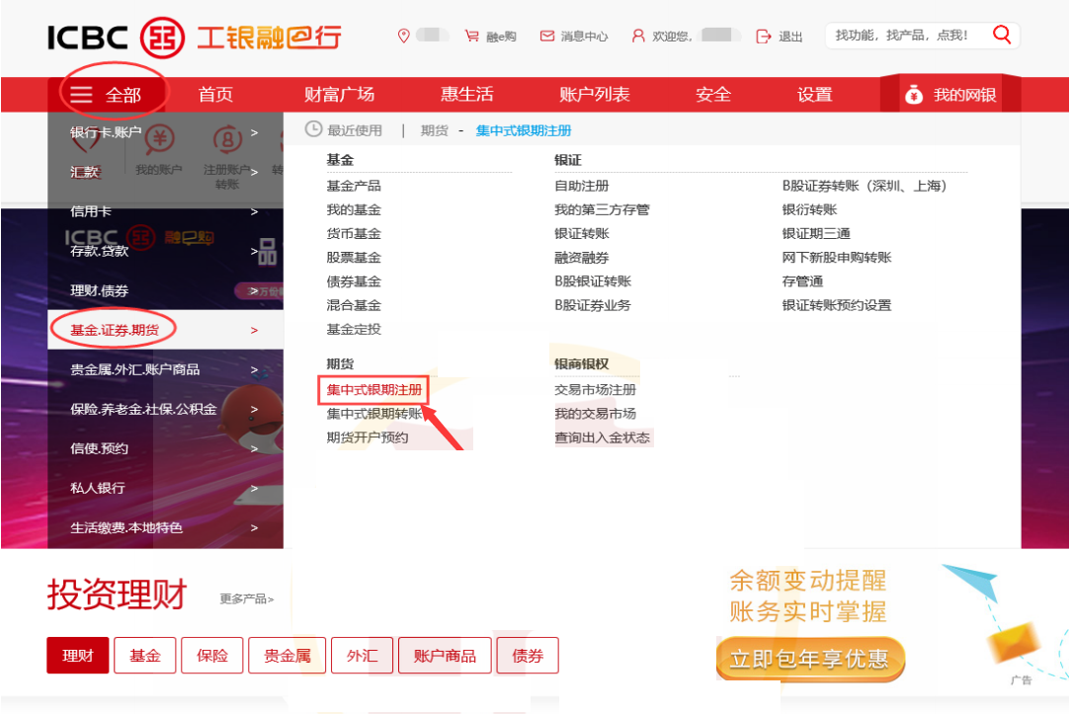
Task: Click the 退出 logout icon
Action: click(763, 37)
